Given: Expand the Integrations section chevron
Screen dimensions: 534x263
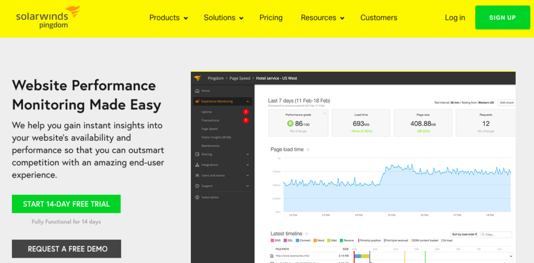Looking at the screenshot, I should coord(248,165).
